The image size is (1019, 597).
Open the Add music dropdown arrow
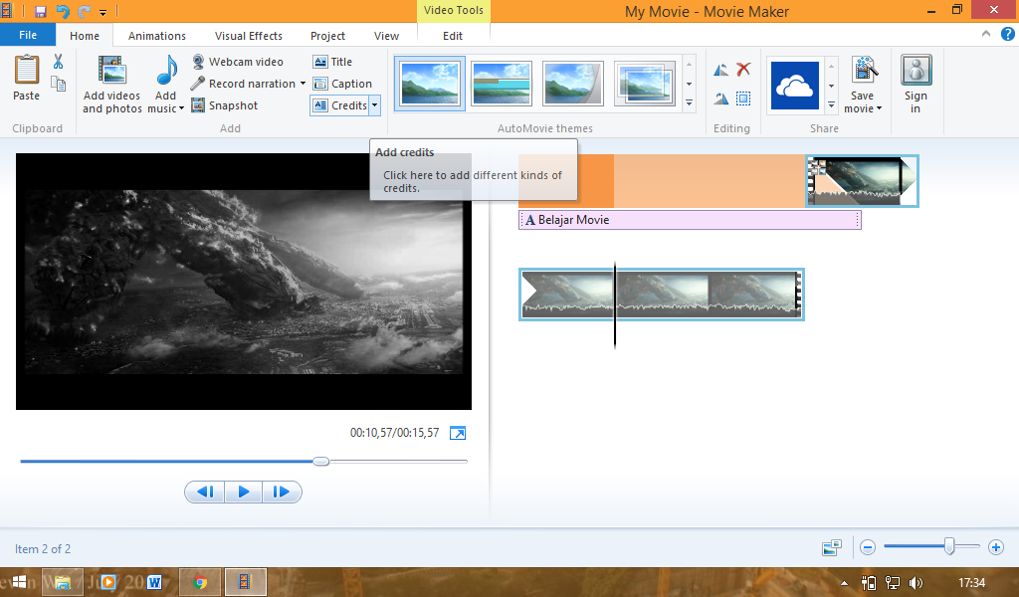[x=181, y=108]
